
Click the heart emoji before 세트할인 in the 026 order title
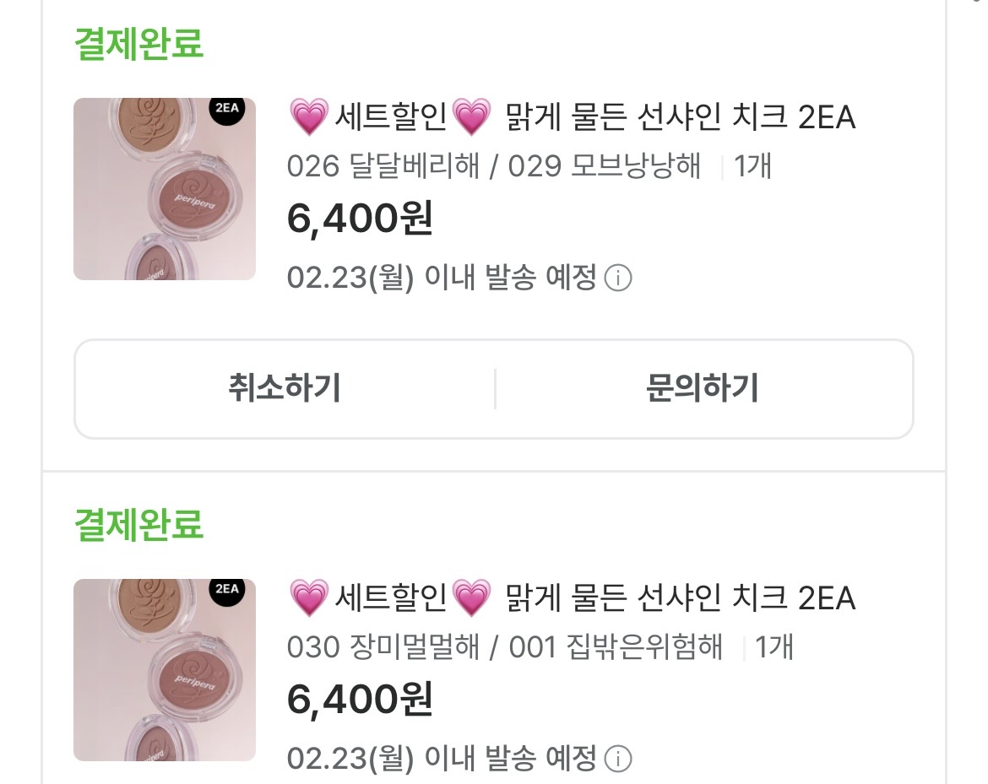tap(308, 117)
